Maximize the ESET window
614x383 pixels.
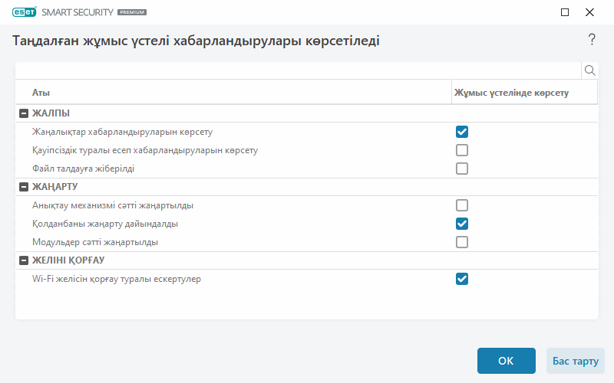(x=565, y=12)
